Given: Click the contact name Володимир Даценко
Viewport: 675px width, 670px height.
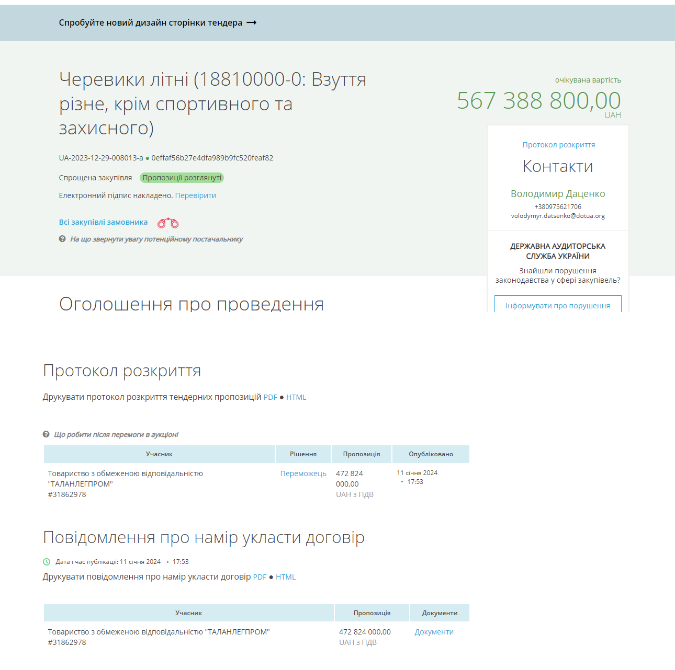Looking at the screenshot, I should (x=558, y=194).
